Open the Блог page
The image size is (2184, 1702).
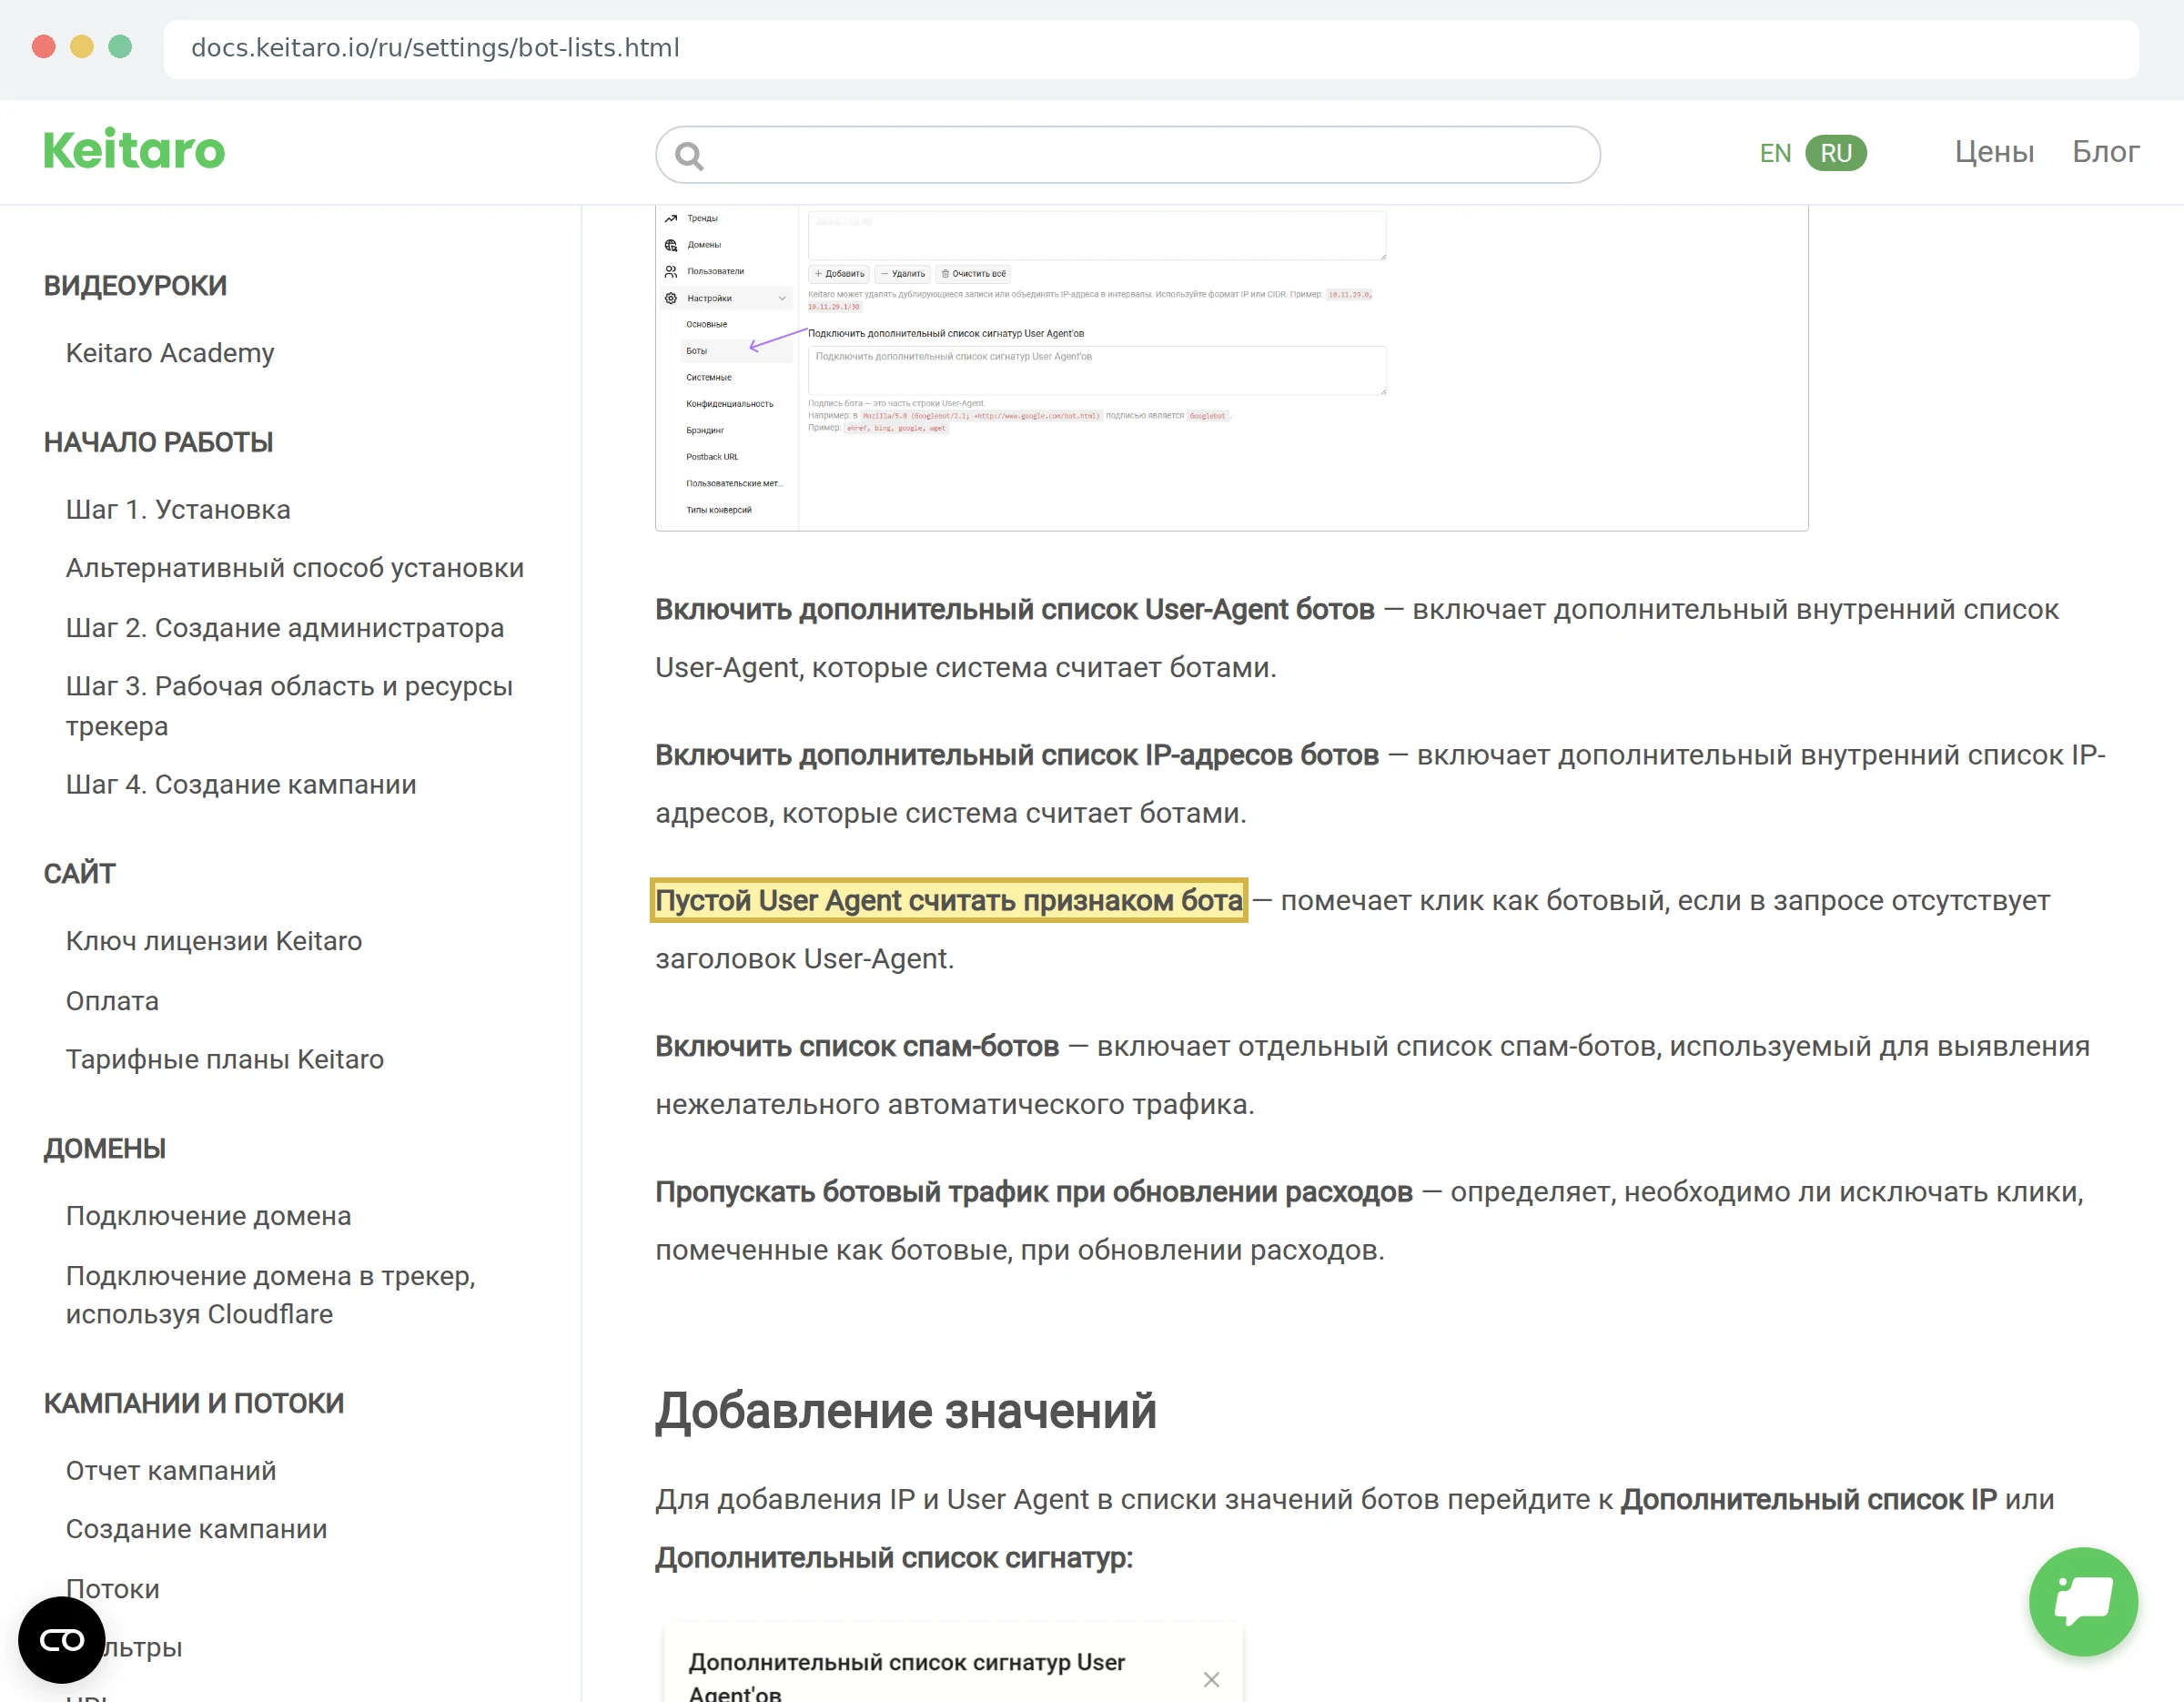pyautogui.click(x=2105, y=152)
